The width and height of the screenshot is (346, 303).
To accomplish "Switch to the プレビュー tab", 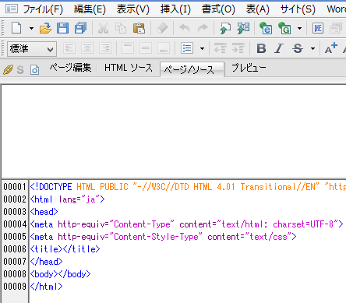I will tap(249, 68).
